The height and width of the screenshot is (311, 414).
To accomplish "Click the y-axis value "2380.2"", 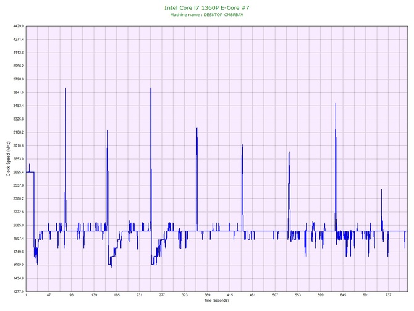I will click(19, 198).
